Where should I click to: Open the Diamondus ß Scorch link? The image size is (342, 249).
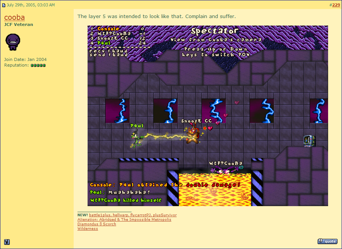(x=97, y=224)
